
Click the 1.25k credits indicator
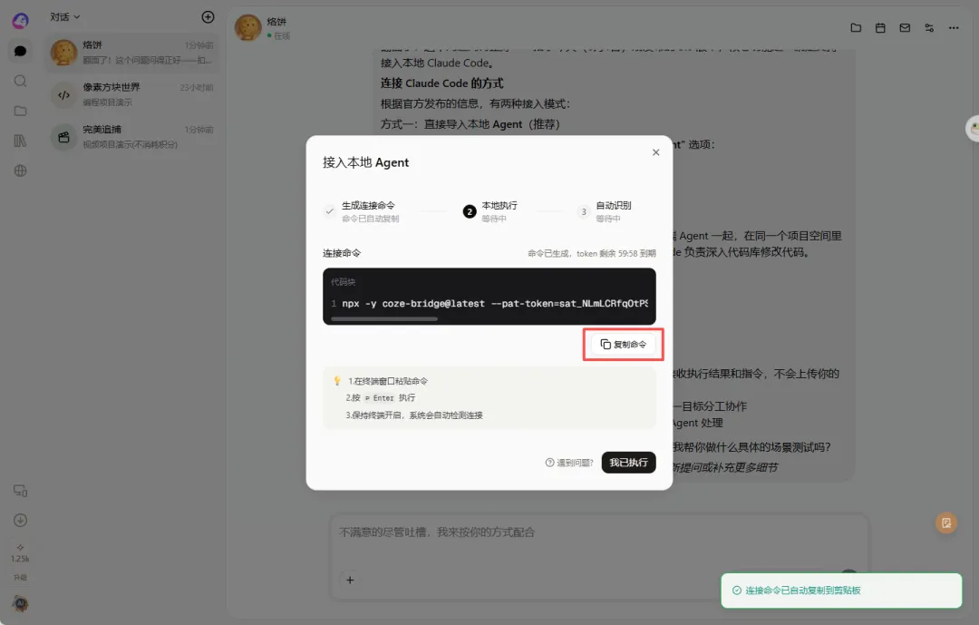coord(20,553)
